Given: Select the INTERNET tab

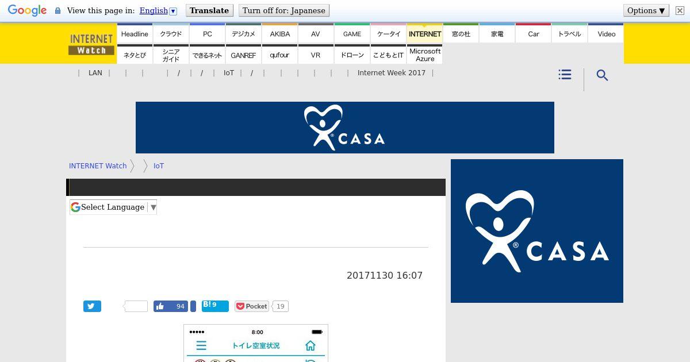Looking at the screenshot, I should 425,34.
